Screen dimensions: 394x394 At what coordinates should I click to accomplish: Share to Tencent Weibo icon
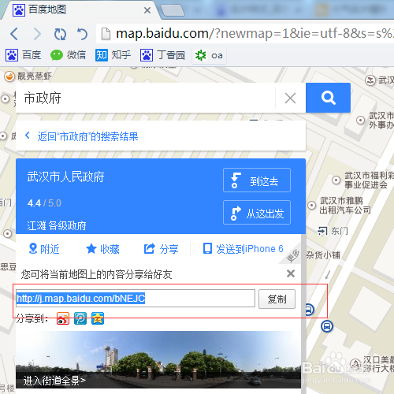[80, 318]
